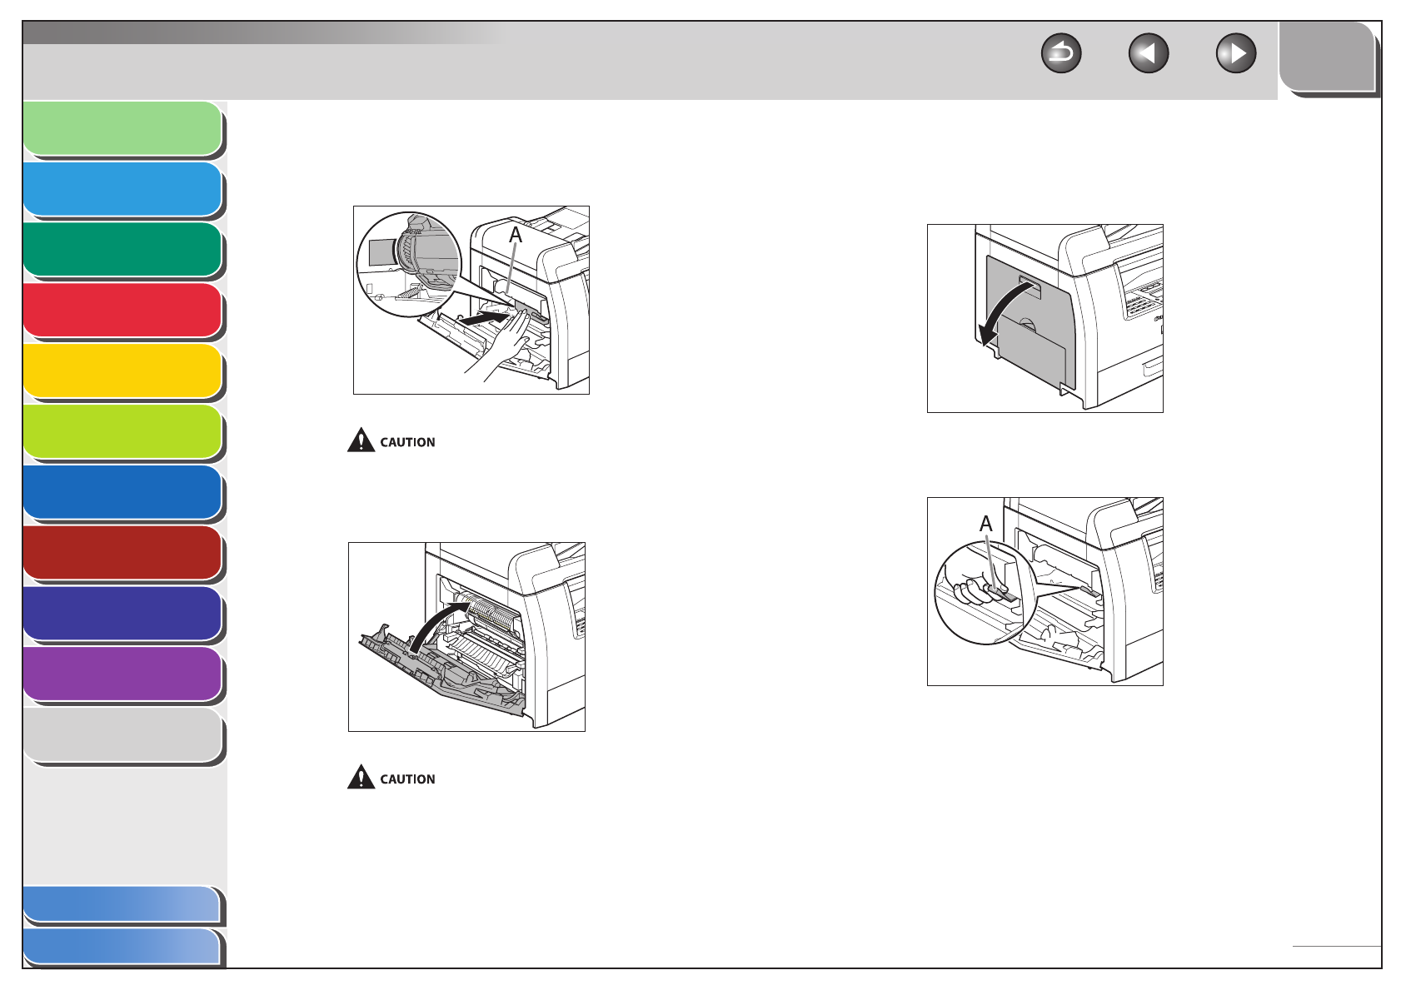
Task: Select the purple sidebar tab
Action: click(x=123, y=674)
